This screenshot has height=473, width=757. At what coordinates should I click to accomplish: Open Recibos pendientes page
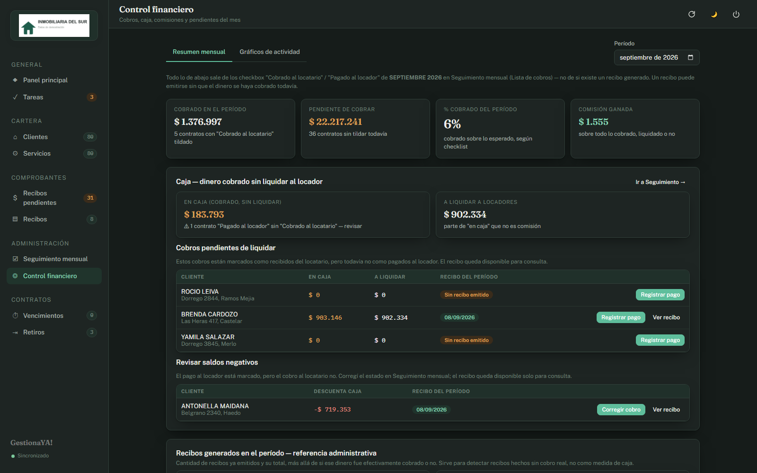pos(54,198)
